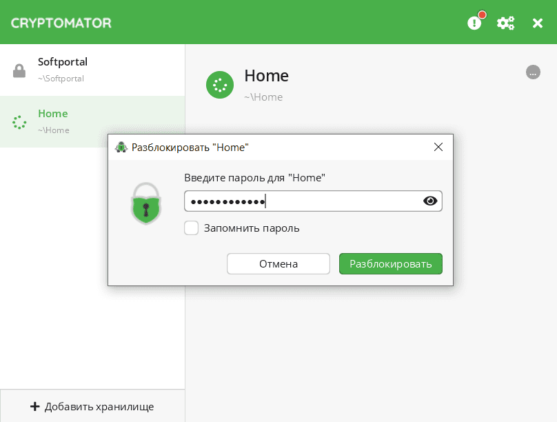
Task: Click the loading spinner icon next to Home in sidebar
Action: [x=19, y=122]
